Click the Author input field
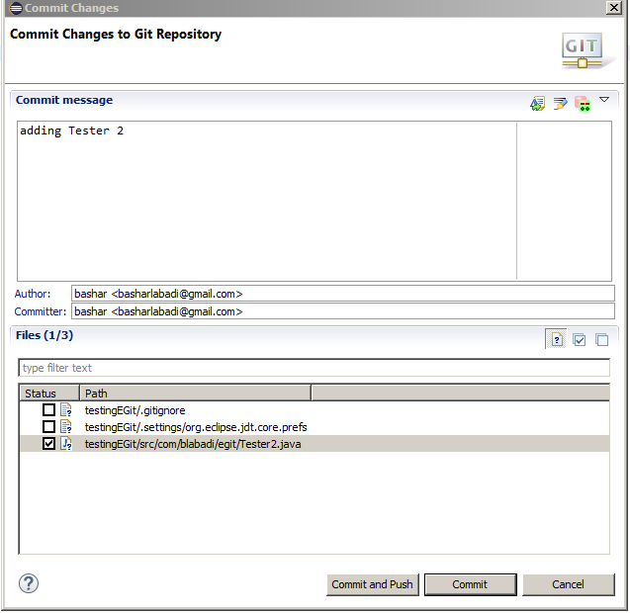Viewport: 630px width, 613px height. tap(343, 294)
